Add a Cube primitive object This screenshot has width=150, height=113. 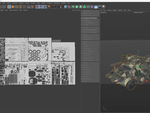point(66,7)
